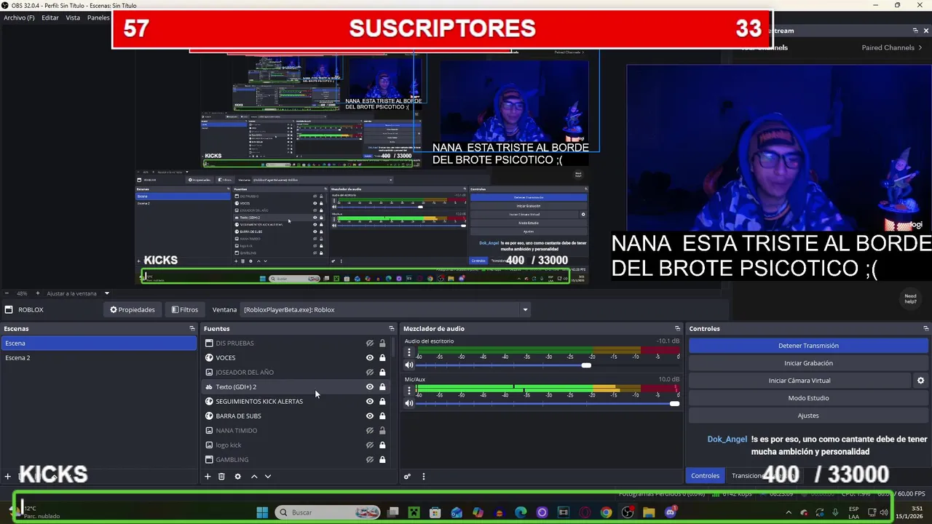This screenshot has width=932, height=524.
Task: Show the DIS PRUEBAS source
Action: coord(370,344)
